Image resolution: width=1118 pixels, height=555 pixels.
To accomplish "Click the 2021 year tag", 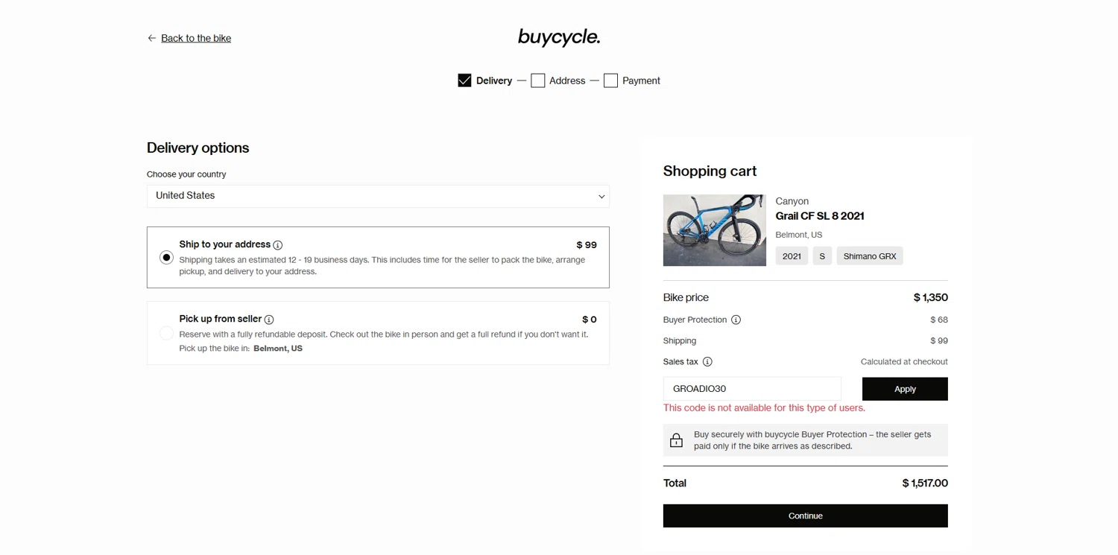I will pyautogui.click(x=792, y=256).
